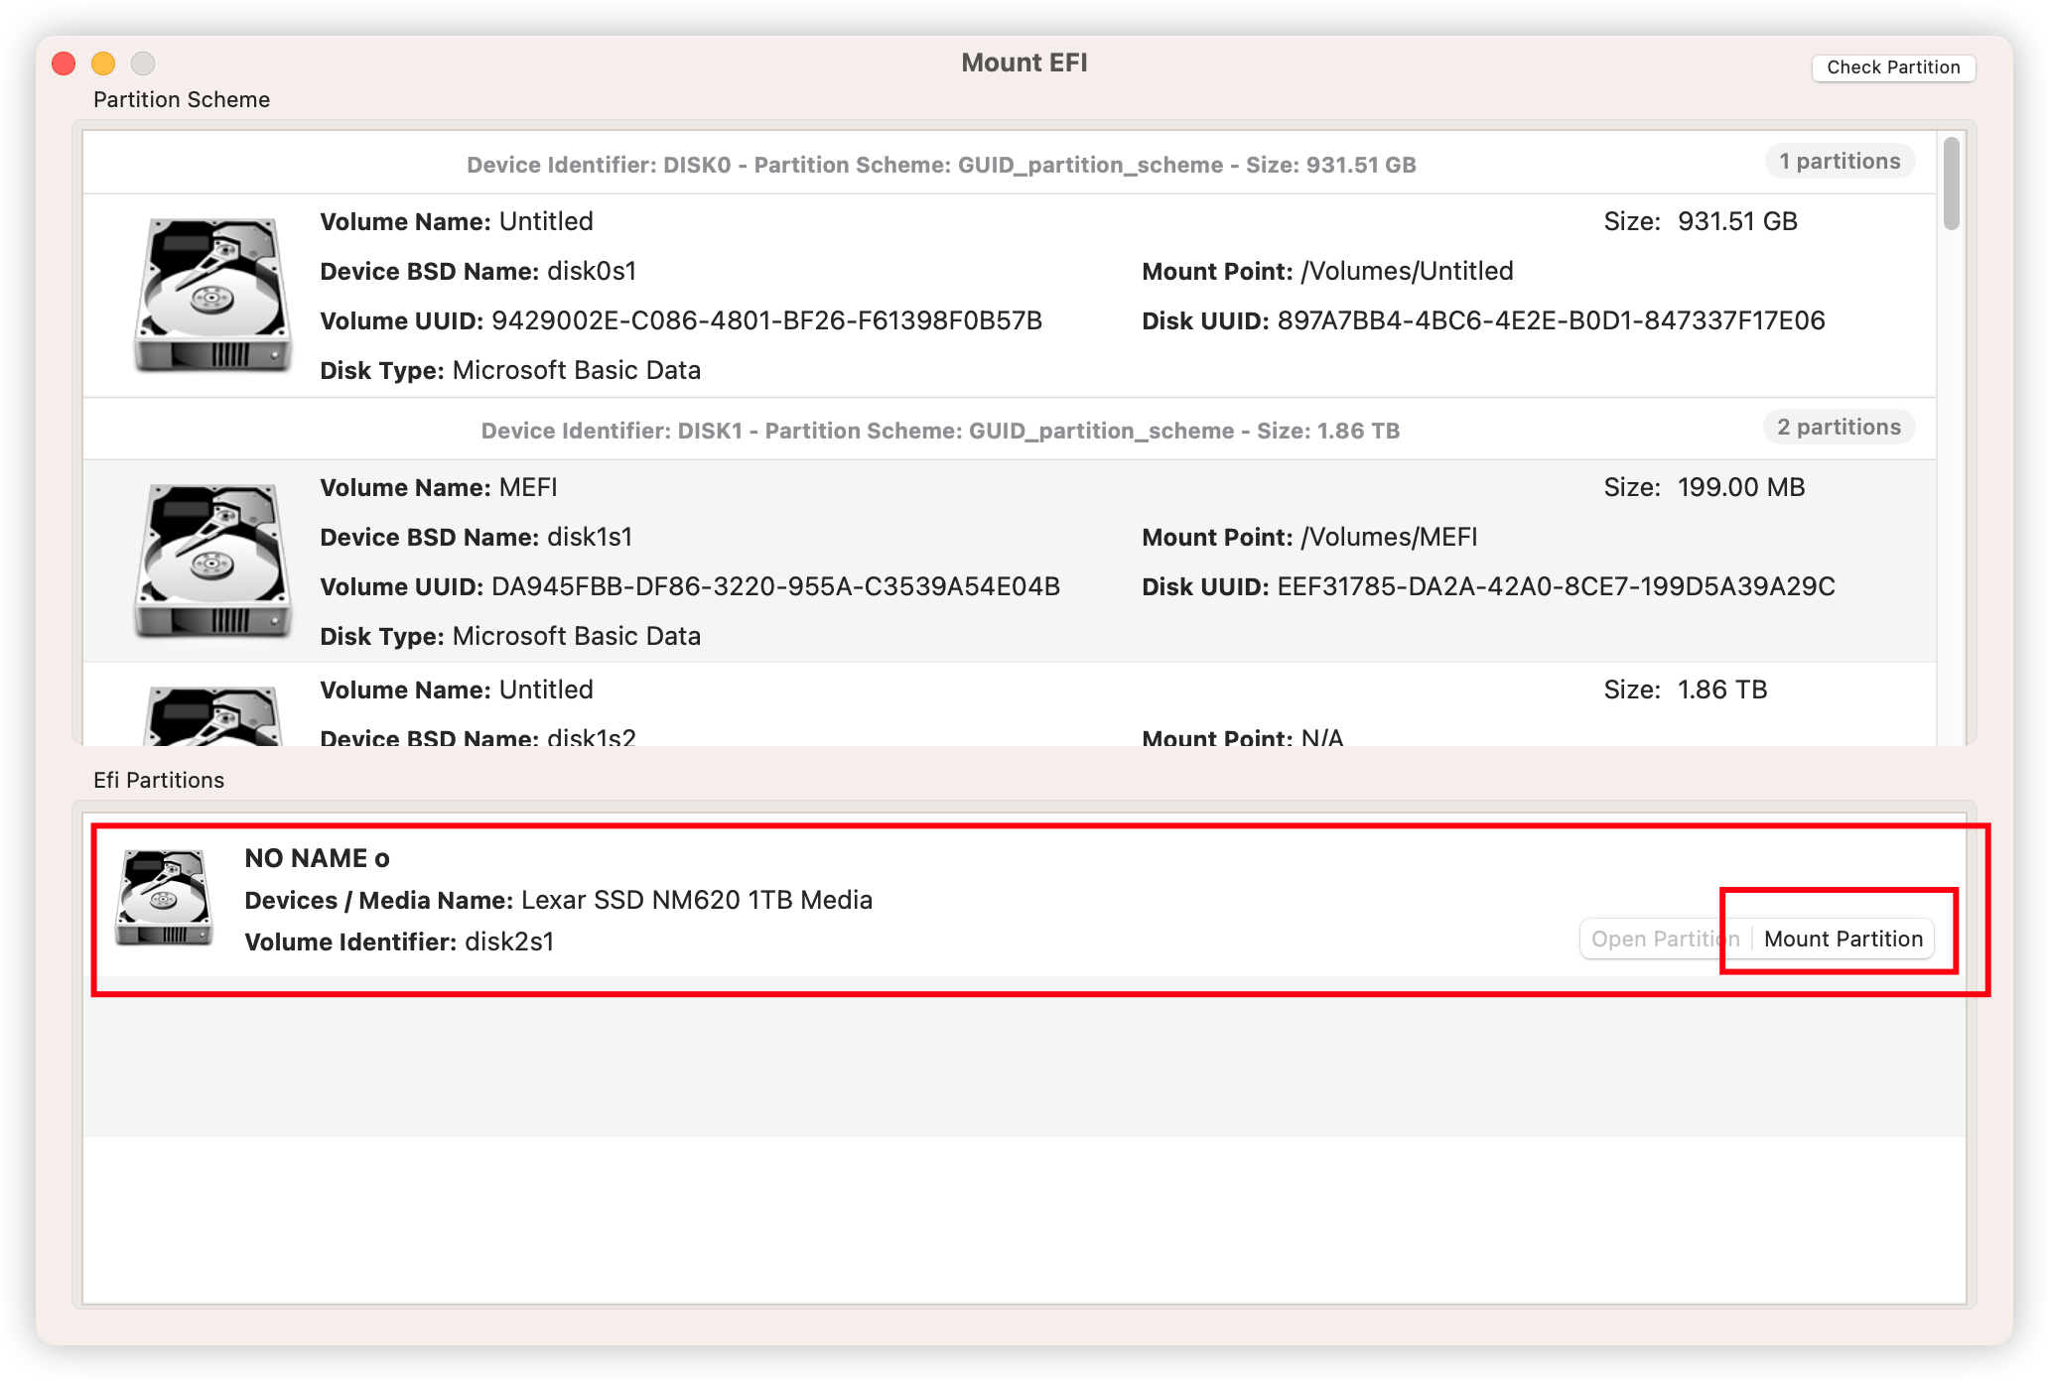
Task: Click the Check Partition button
Action: pos(1892,67)
